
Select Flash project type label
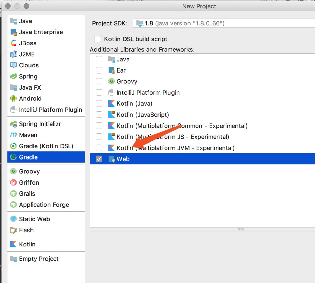click(26, 230)
